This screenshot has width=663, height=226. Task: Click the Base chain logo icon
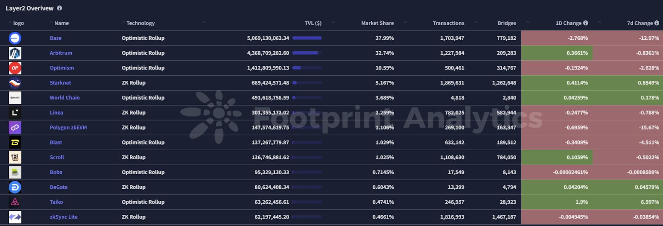point(15,38)
